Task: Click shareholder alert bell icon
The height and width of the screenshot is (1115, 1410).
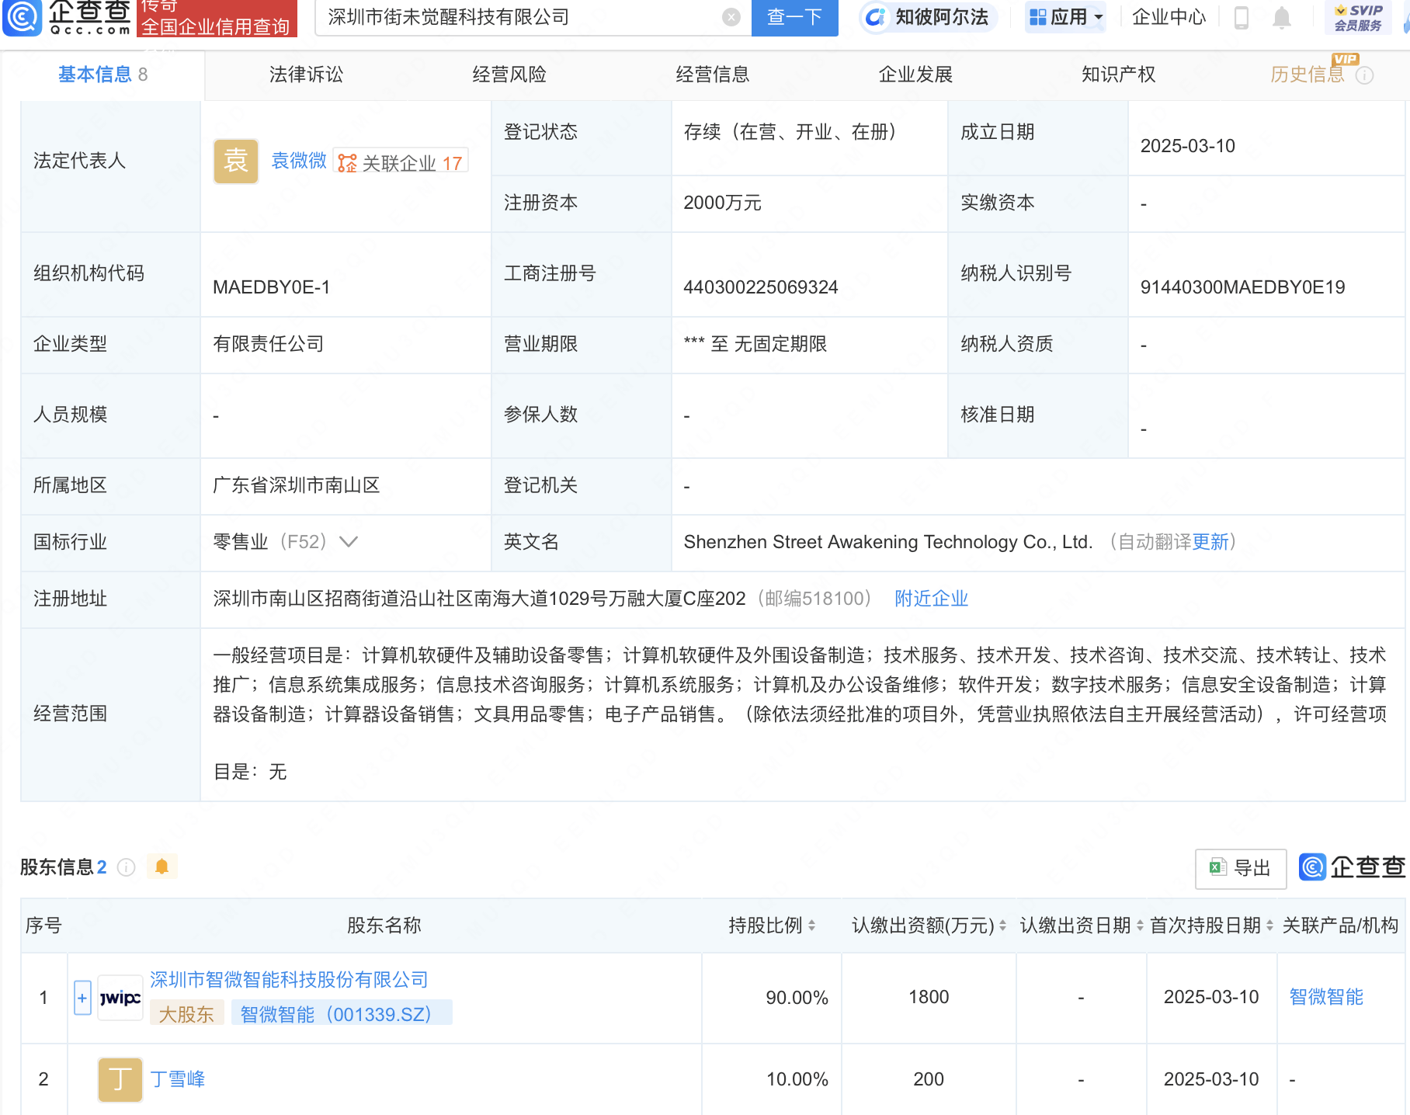Action: click(161, 867)
